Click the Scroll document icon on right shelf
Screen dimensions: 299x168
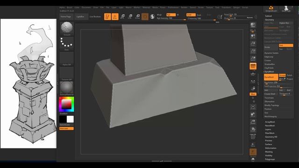tap(253, 36)
